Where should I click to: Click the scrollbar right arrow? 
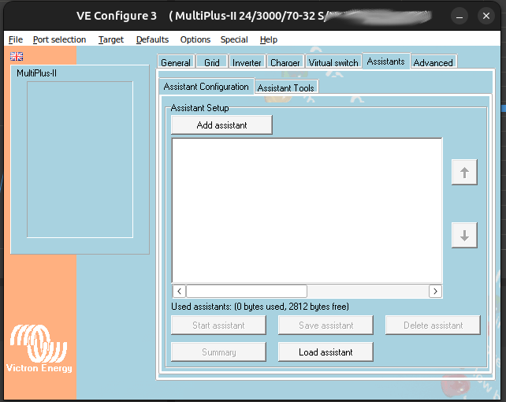point(435,292)
